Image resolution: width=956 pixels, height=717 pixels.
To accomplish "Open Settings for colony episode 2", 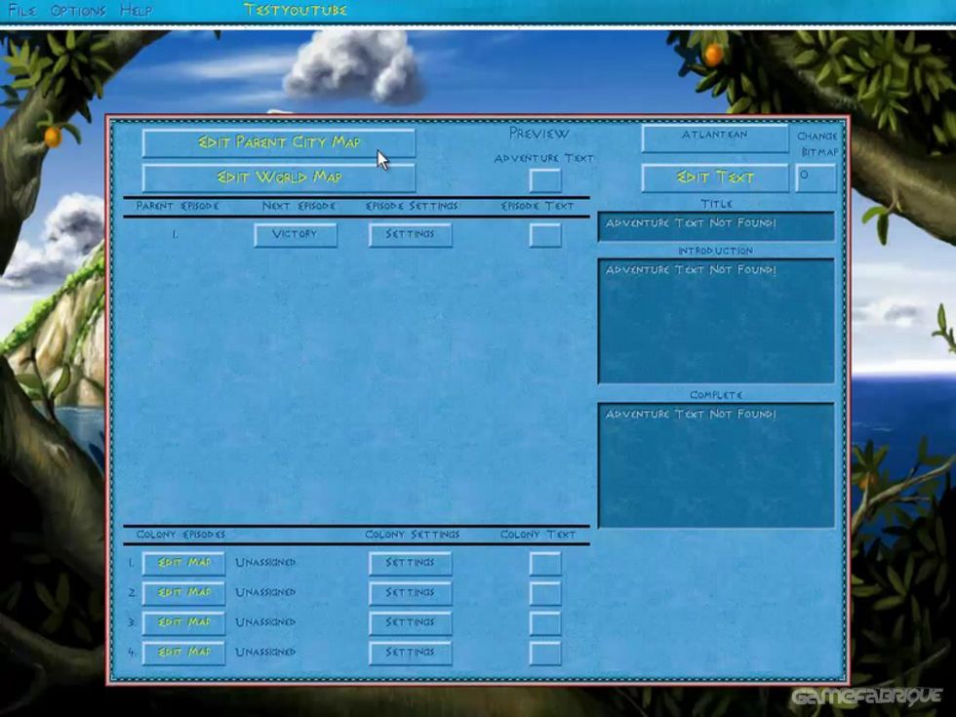I will click(410, 593).
